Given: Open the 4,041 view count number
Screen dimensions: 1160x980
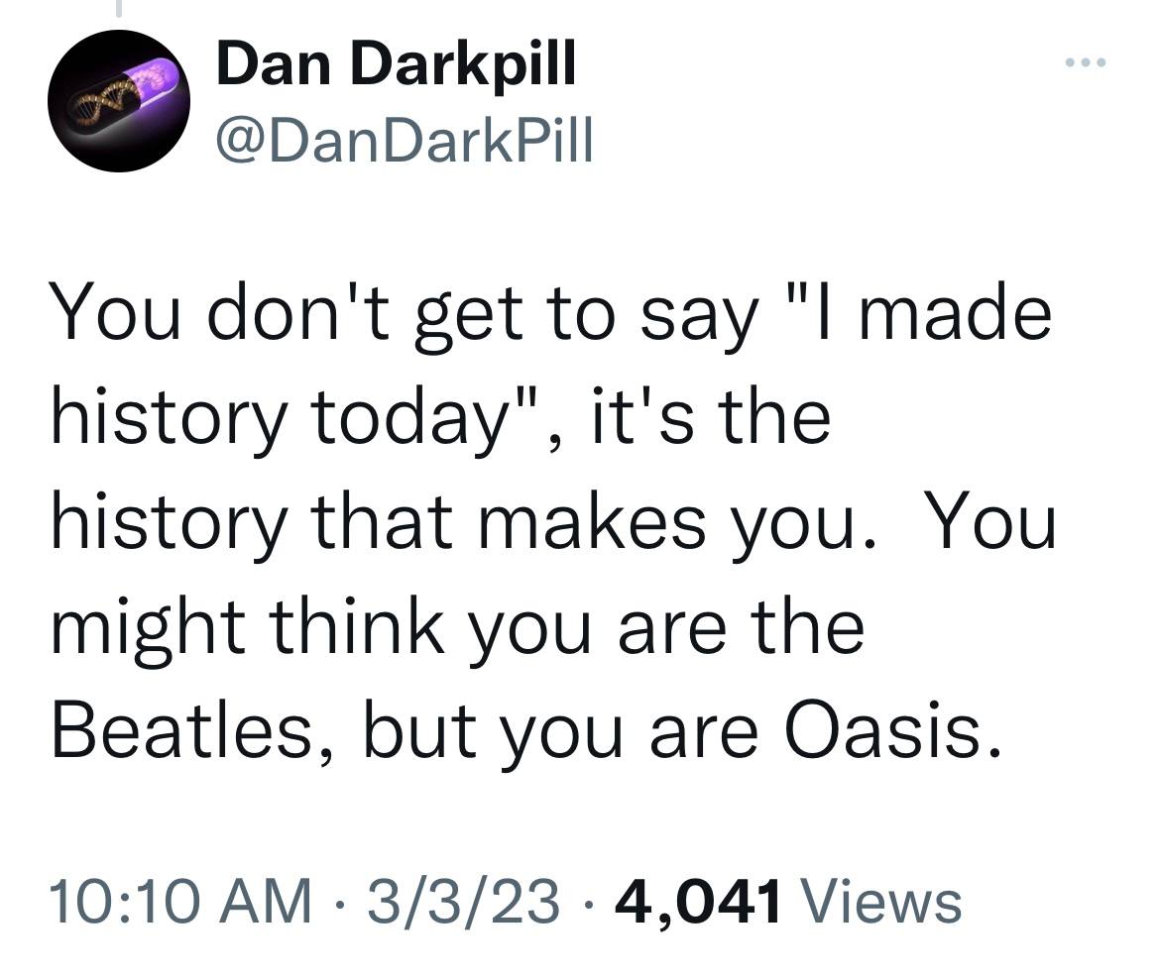Looking at the screenshot, I should coord(698,903).
